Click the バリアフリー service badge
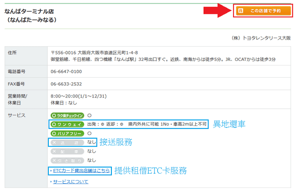This screenshot has height=191, width=295. coord(67,134)
